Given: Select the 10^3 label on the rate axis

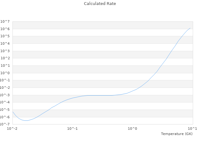Looking at the screenshot, I should pos(5,51).
